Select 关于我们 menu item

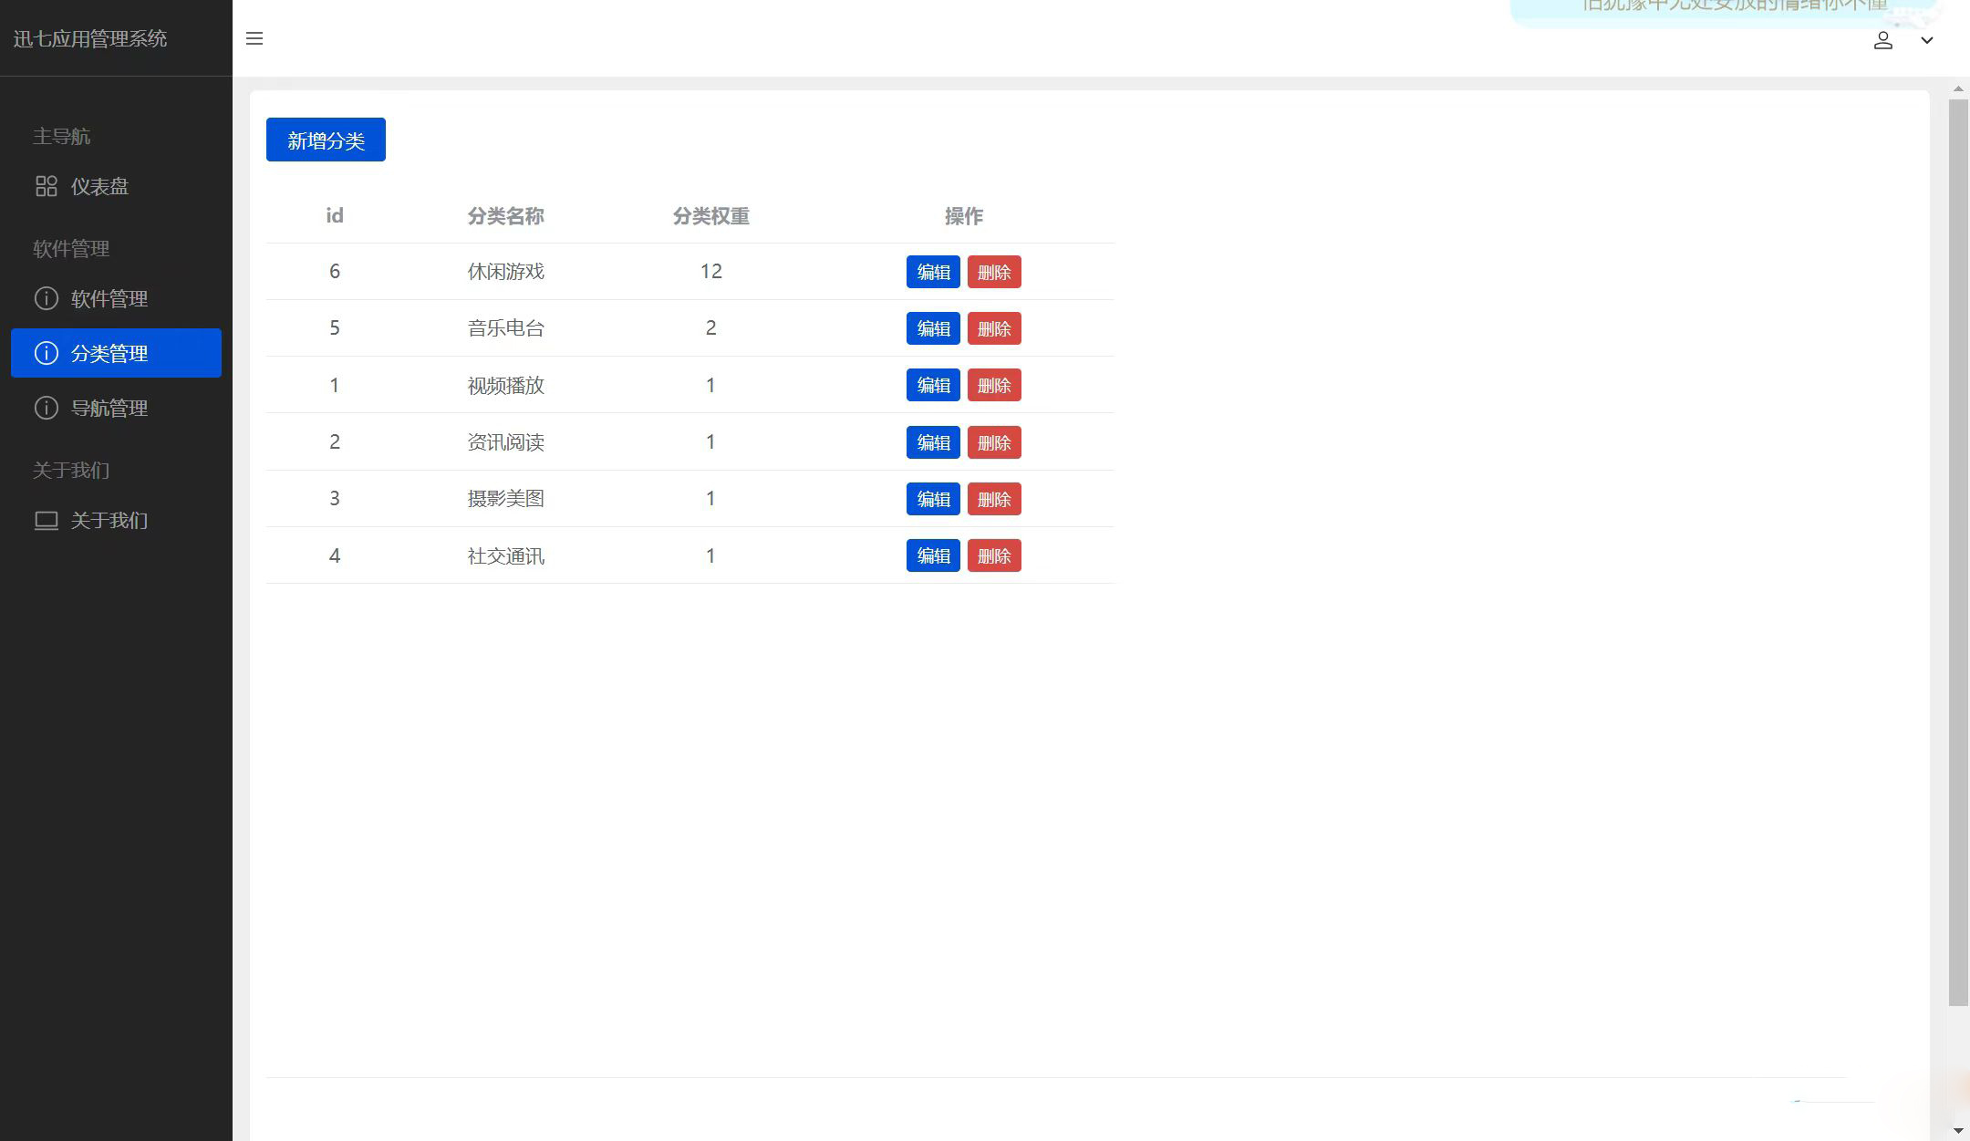click(109, 520)
